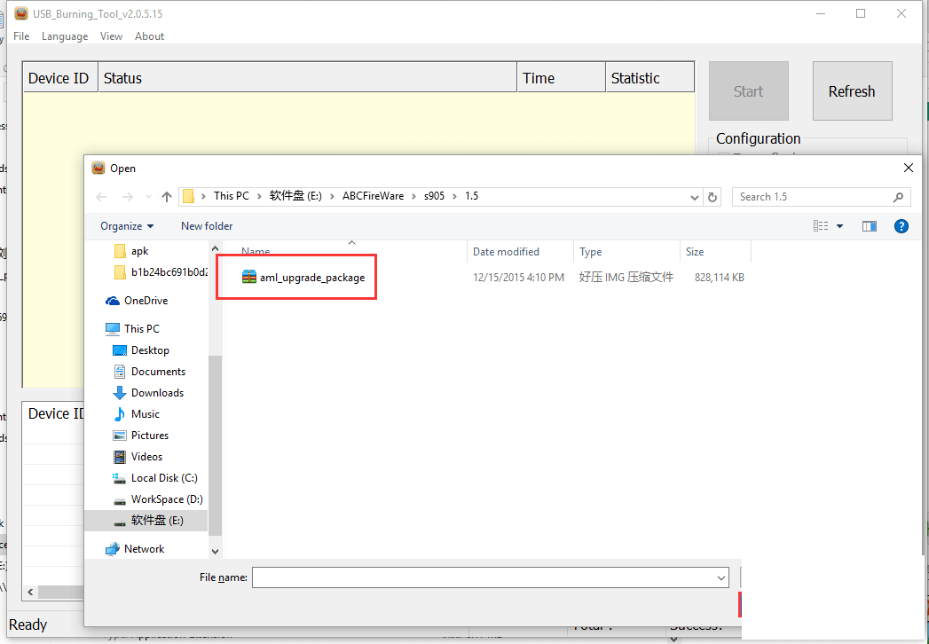Open Documents in navigation pane
This screenshot has width=929, height=644.
click(x=158, y=372)
